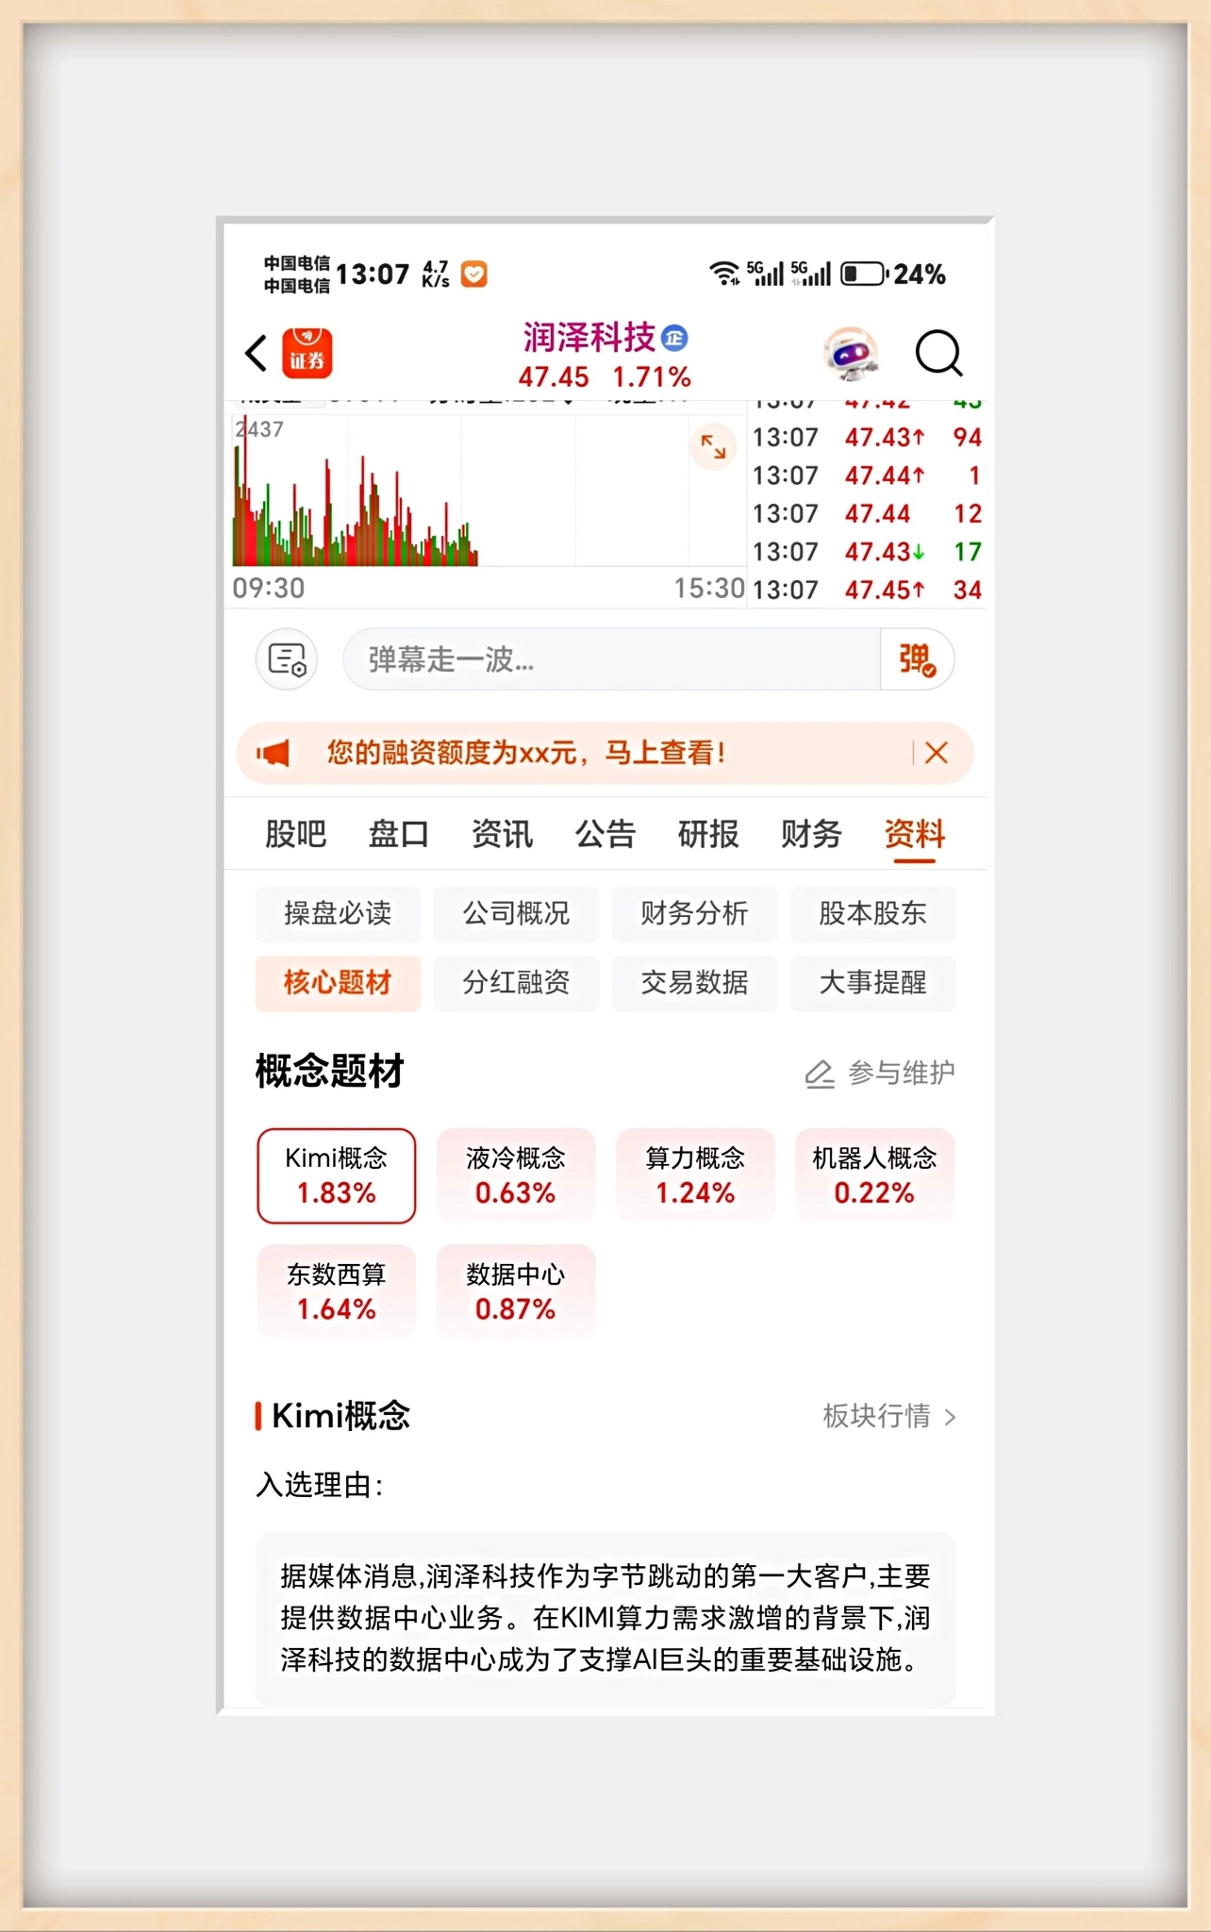Open the 板块行情 chevron arrow
Viewport: 1211px width, 1932px height.
pyautogui.click(x=950, y=1416)
